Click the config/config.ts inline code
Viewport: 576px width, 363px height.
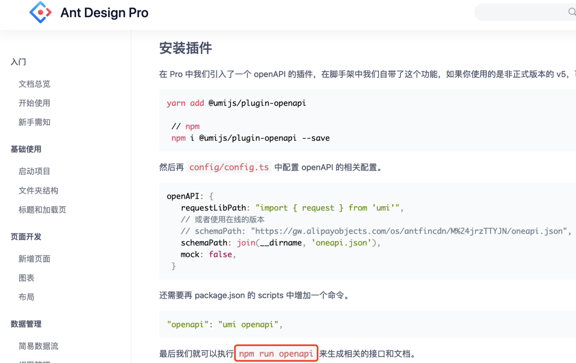[229, 167]
